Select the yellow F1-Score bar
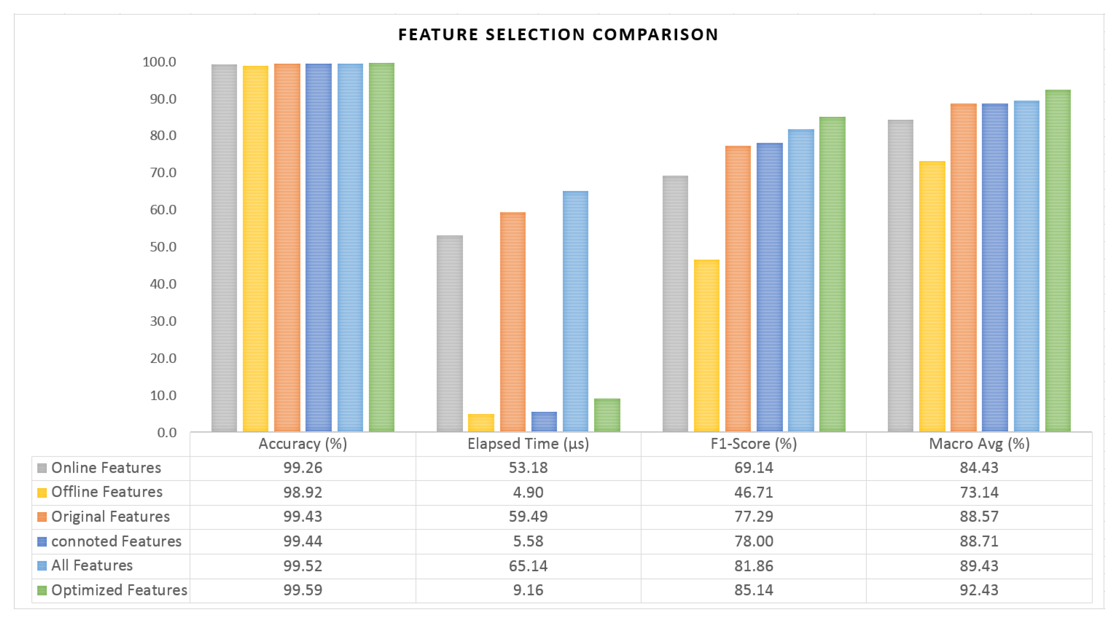The height and width of the screenshot is (623, 1118). coord(707,345)
